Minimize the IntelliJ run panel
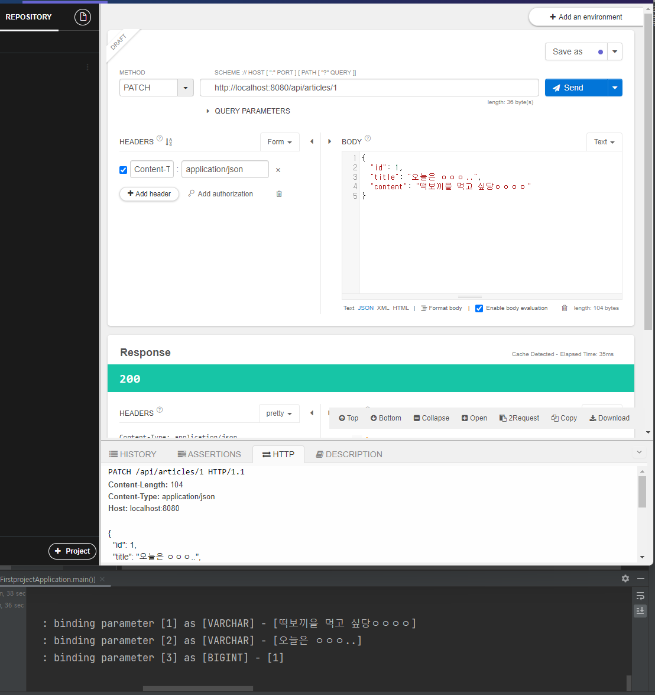 coord(640,578)
